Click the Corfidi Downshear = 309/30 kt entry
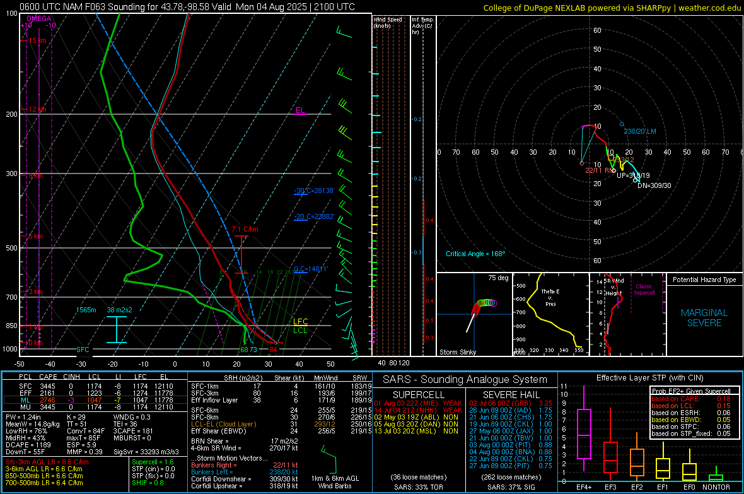The height and width of the screenshot is (494, 744). (245, 479)
